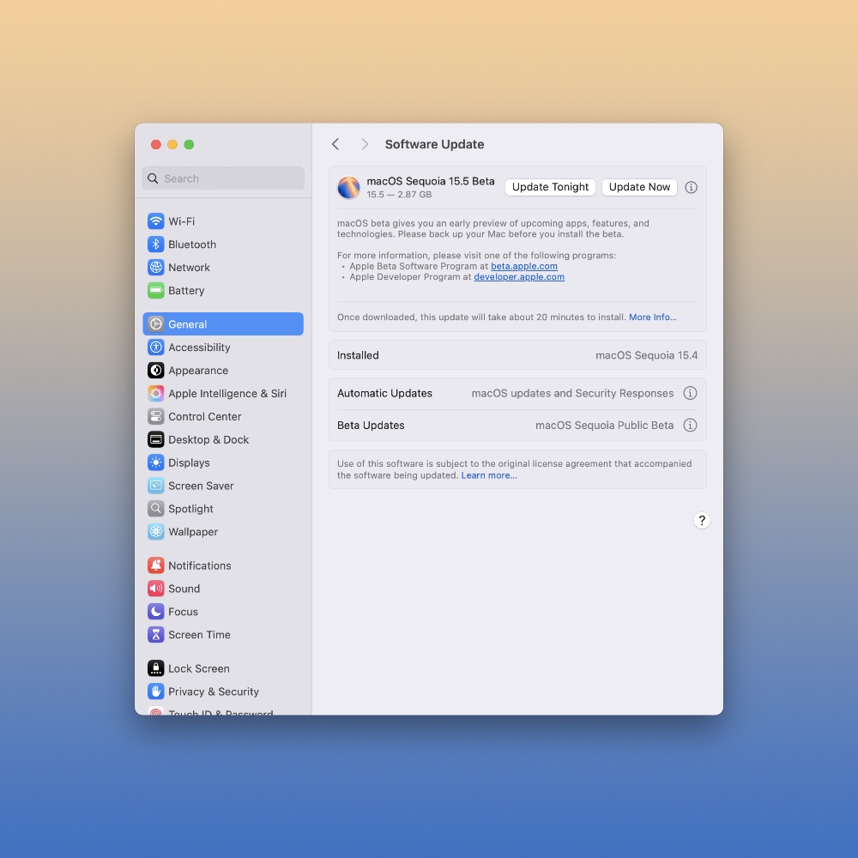Open the Battery settings icon
Image resolution: width=858 pixels, height=858 pixels.
[x=155, y=291]
